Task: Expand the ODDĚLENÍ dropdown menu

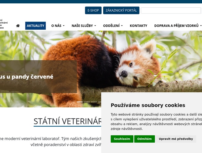Action: tap(113, 26)
